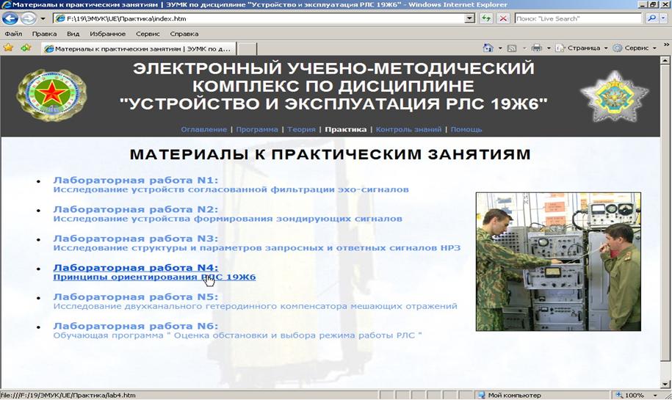Click the browser Back arrow button
This screenshot has height=400, width=672.
10,18
